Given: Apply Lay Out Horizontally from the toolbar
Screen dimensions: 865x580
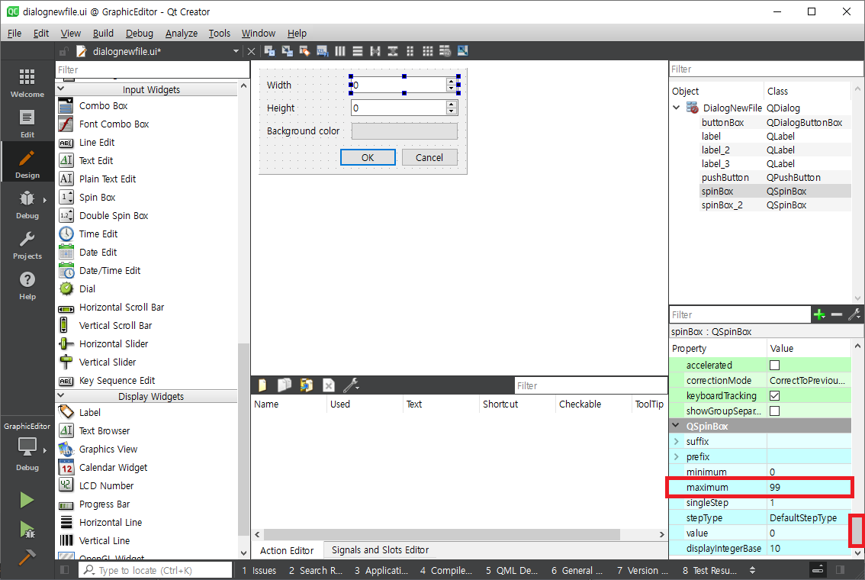Looking at the screenshot, I should tap(340, 51).
